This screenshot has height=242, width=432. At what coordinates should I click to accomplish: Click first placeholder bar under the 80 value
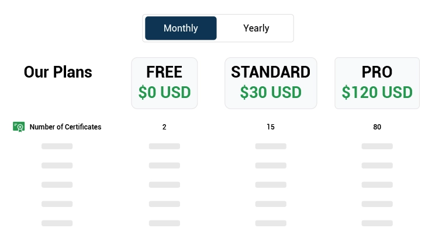pyautogui.click(x=377, y=146)
